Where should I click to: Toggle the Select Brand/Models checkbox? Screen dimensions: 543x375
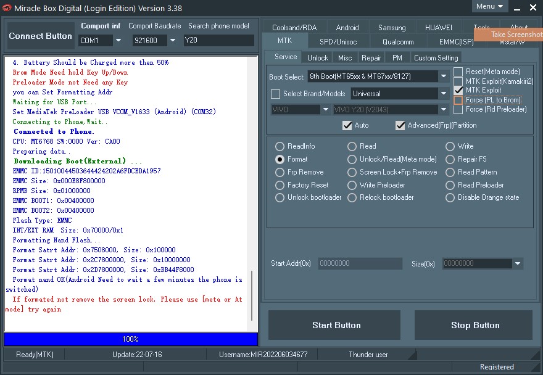276,94
